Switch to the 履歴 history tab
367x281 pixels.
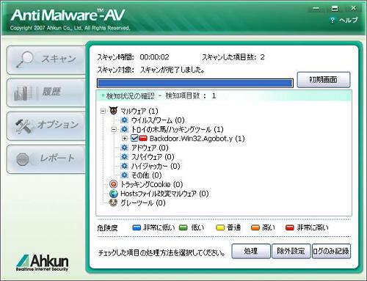pyautogui.click(x=46, y=92)
